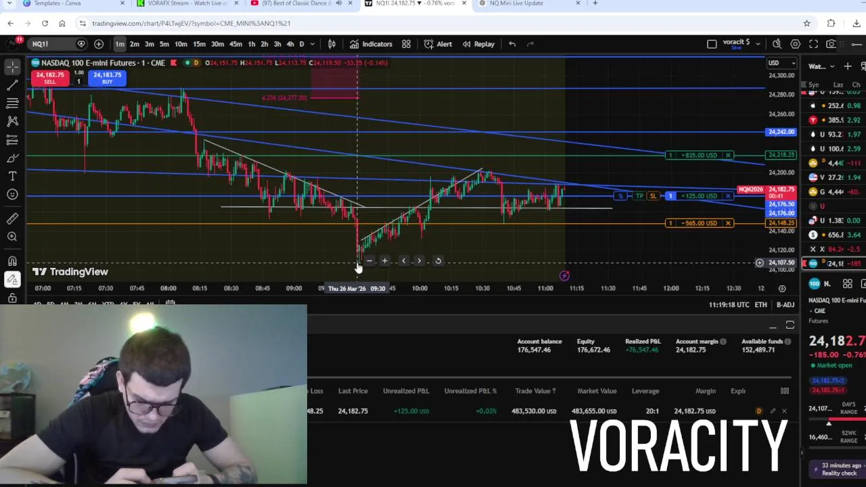Viewport: 866px width, 487px height.
Task: Bookmark this page with star icon
Action: pos(806,23)
